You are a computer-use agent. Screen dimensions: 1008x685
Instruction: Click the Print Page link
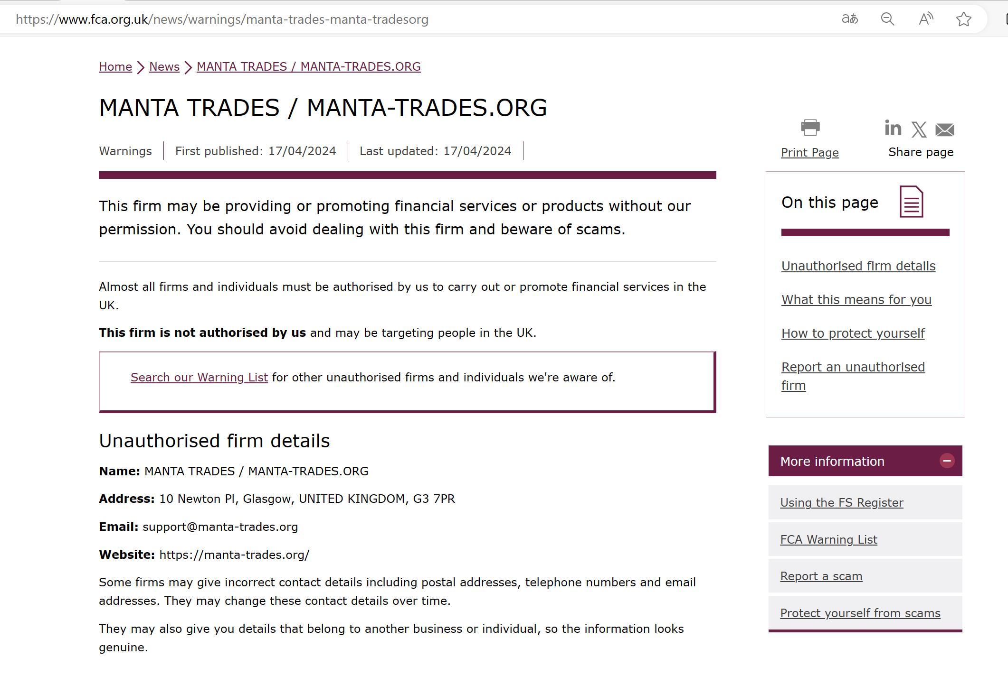pos(809,153)
